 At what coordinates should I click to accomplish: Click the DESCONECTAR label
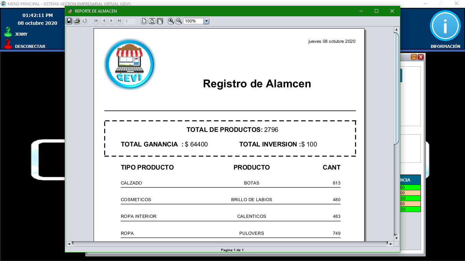(30, 47)
